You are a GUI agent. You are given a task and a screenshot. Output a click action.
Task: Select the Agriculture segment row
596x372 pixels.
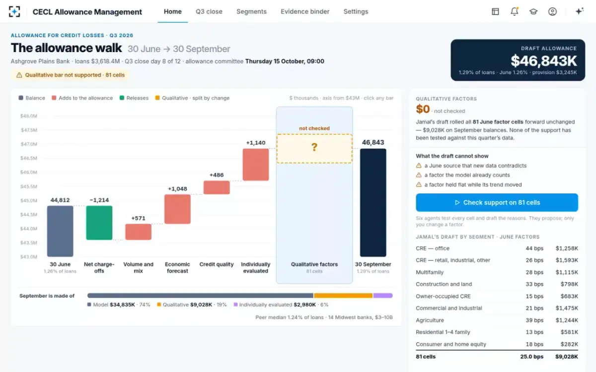pos(497,320)
